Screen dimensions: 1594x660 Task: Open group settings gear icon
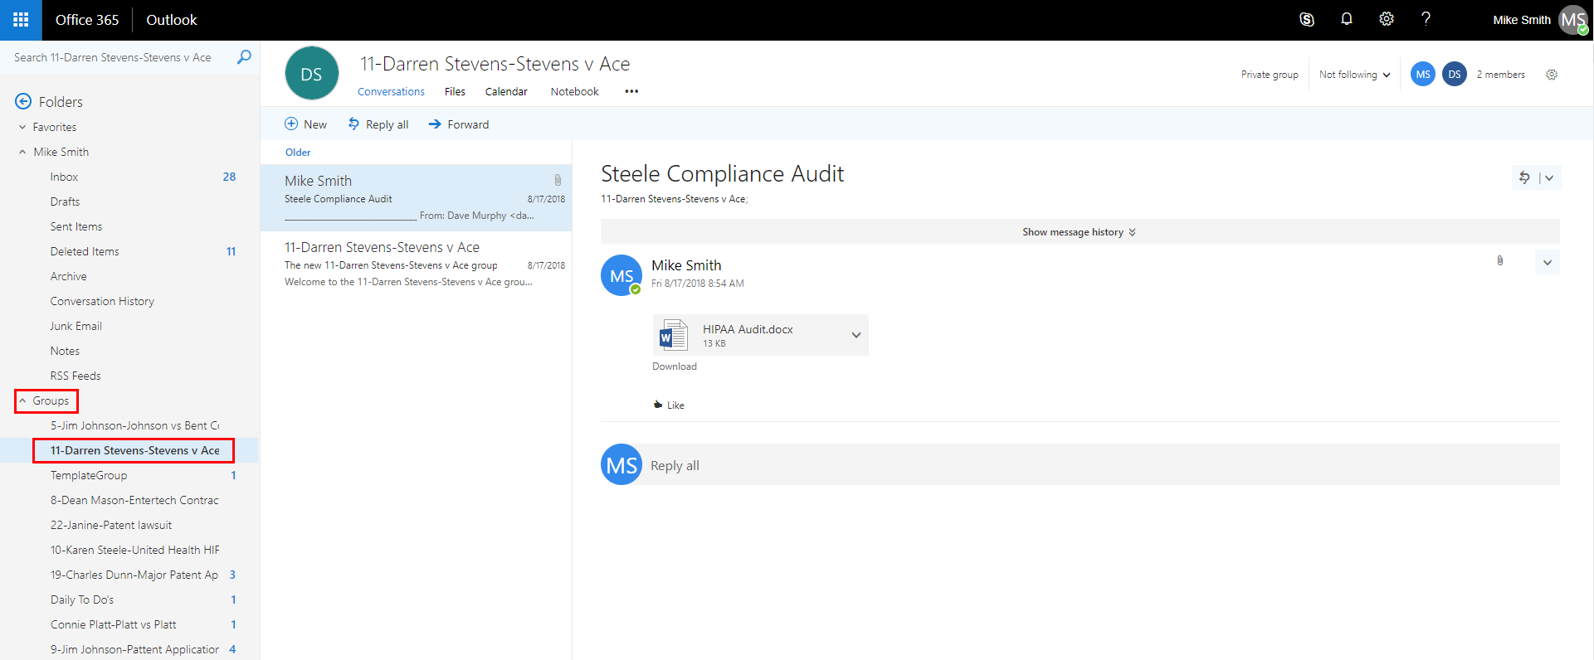[1552, 75]
